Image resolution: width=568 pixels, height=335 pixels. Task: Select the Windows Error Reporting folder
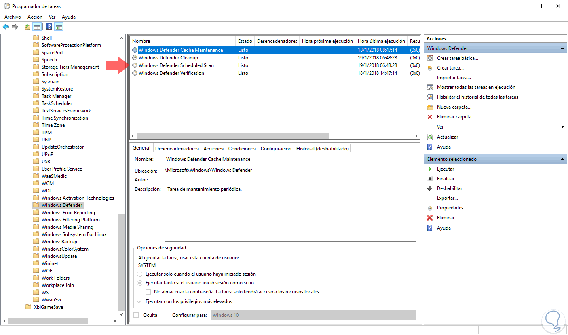pyautogui.click(x=68, y=213)
